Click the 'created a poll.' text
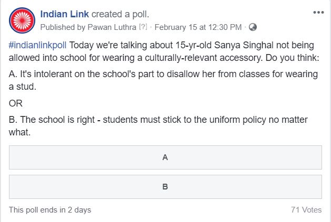This screenshot has width=331, height=222. (121, 14)
